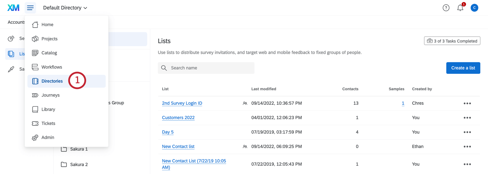
Task: Open the Customers 2022 list link
Action: [178, 118]
